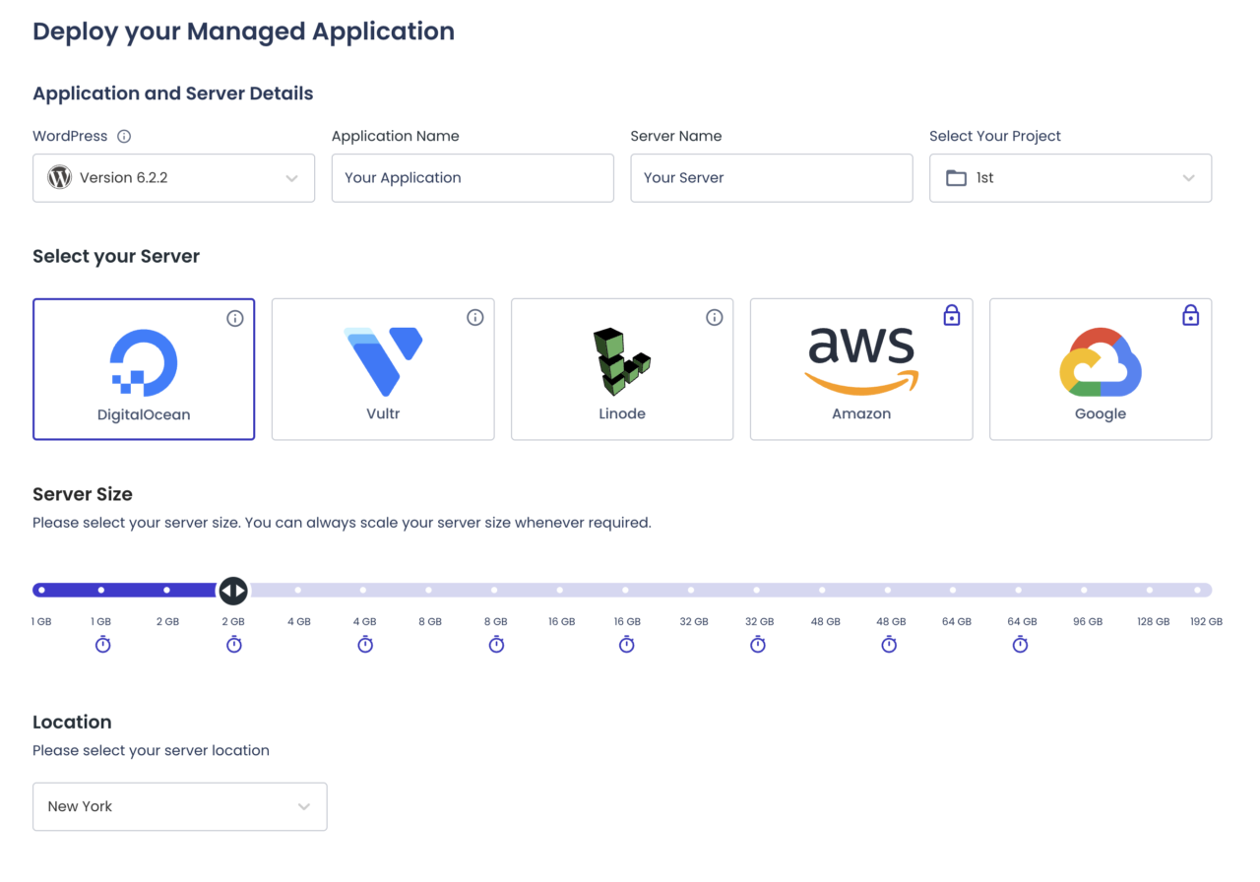Click the WordPress logo in the version field
This screenshot has width=1260, height=882.
[x=60, y=177]
